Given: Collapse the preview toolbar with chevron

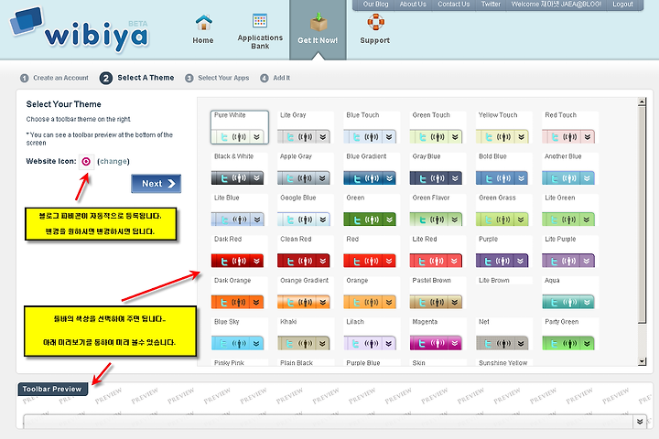Looking at the screenshot, I should coord(640,422).
